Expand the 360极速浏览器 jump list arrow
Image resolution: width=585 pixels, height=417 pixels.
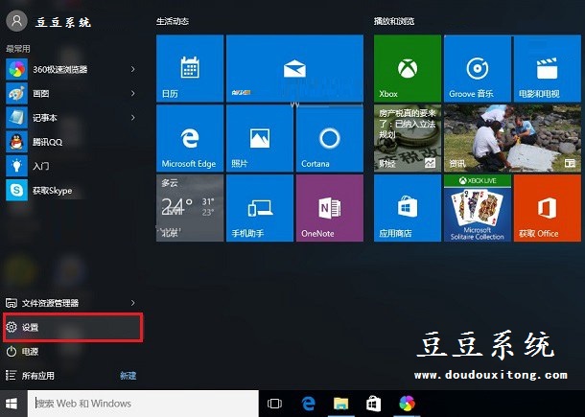[x=132, y=69]
